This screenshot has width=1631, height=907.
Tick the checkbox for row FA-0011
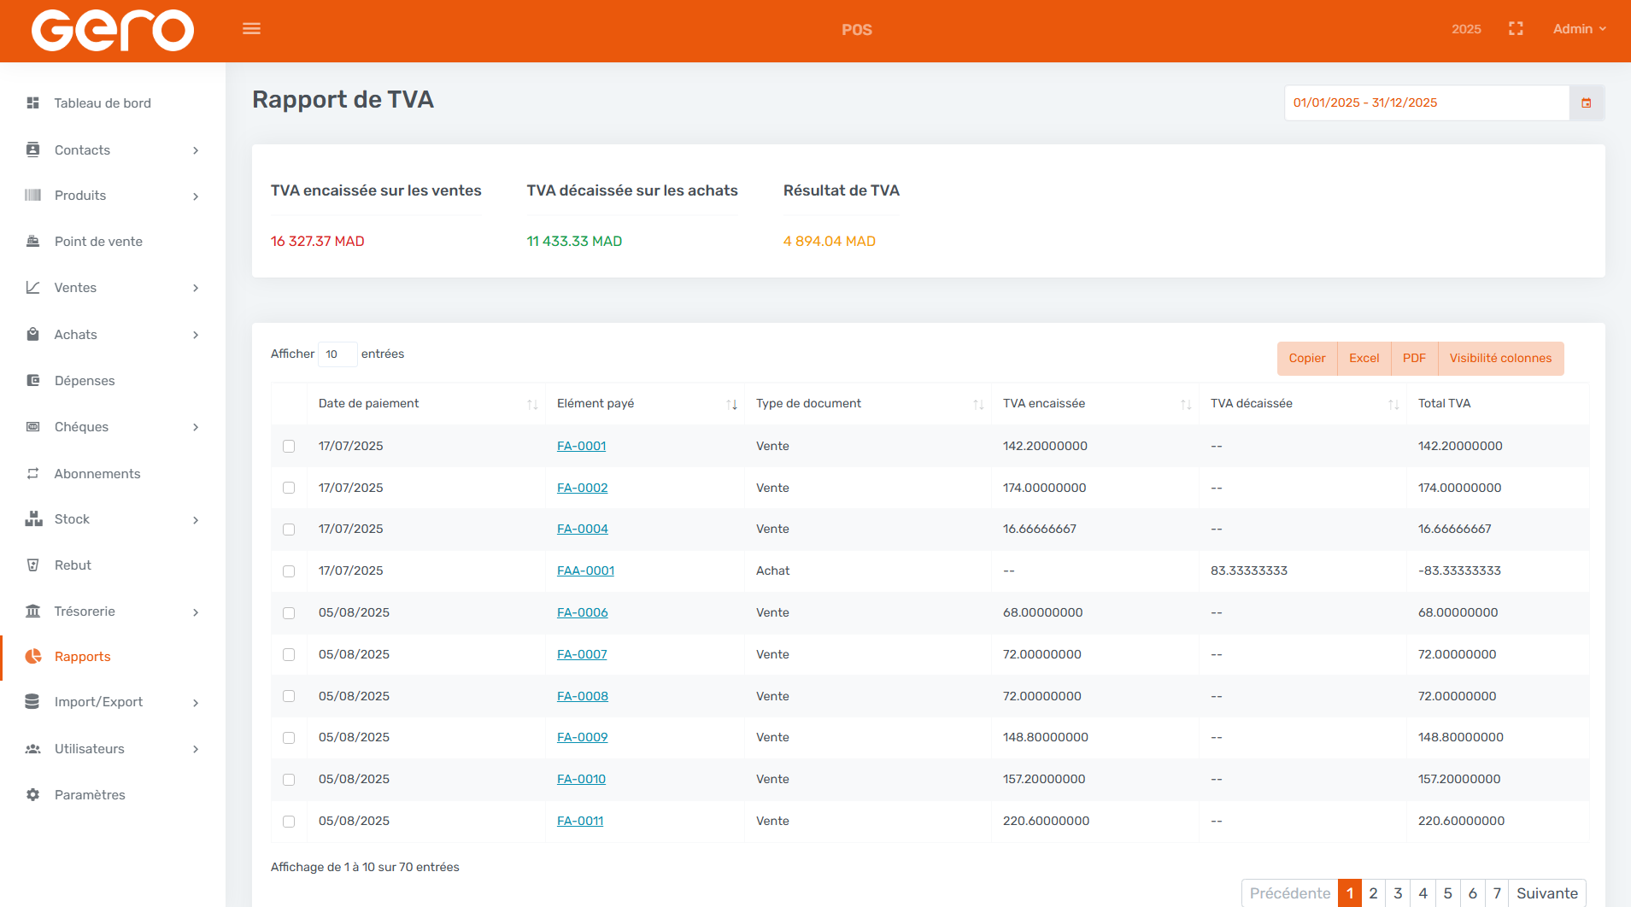point(289,822)
